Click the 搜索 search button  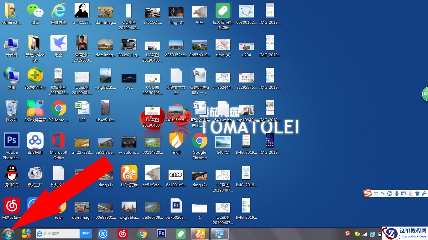click(x=86, y=233)
